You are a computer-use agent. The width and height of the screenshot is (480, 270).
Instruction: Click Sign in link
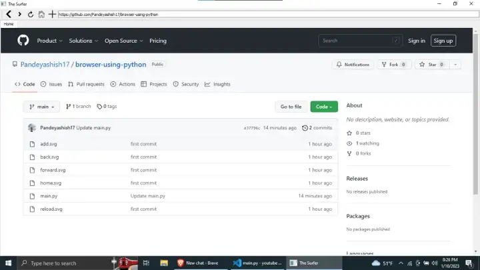[416, 41]
